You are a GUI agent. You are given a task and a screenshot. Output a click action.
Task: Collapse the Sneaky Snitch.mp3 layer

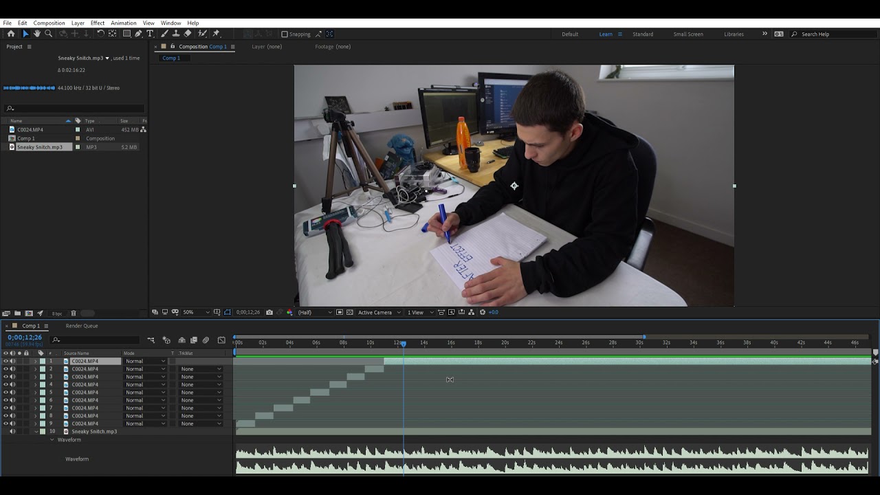click(36, 432)
